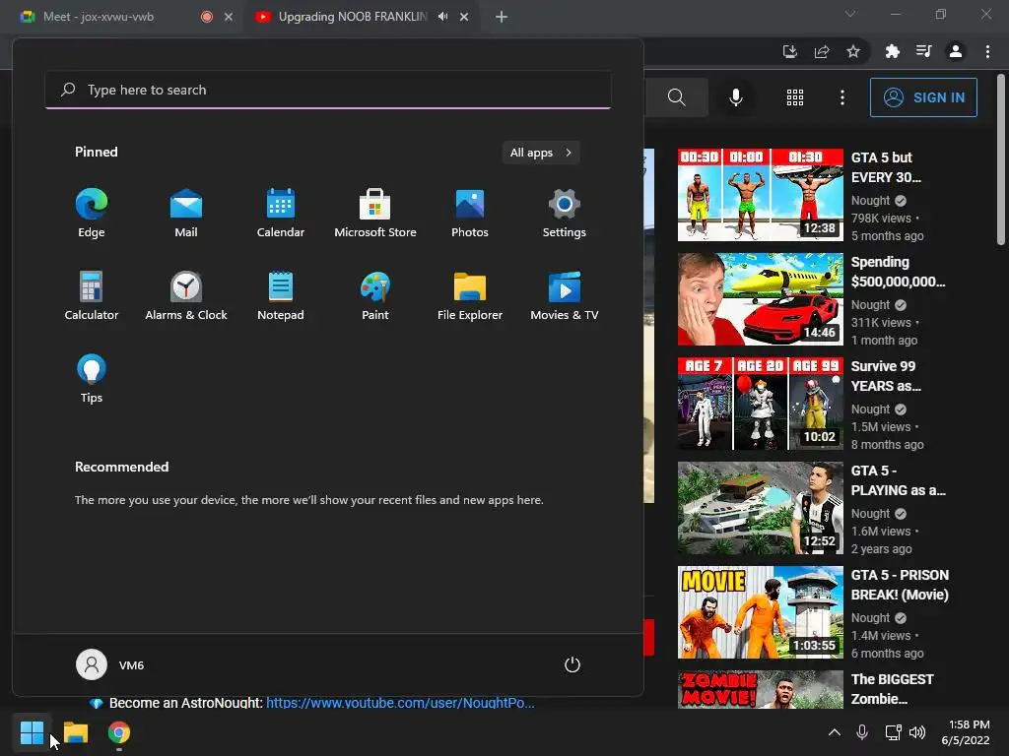This screenshot has width=1009, height=756.
Task: Close the YouTube tab
Action: tap(464, 17)
